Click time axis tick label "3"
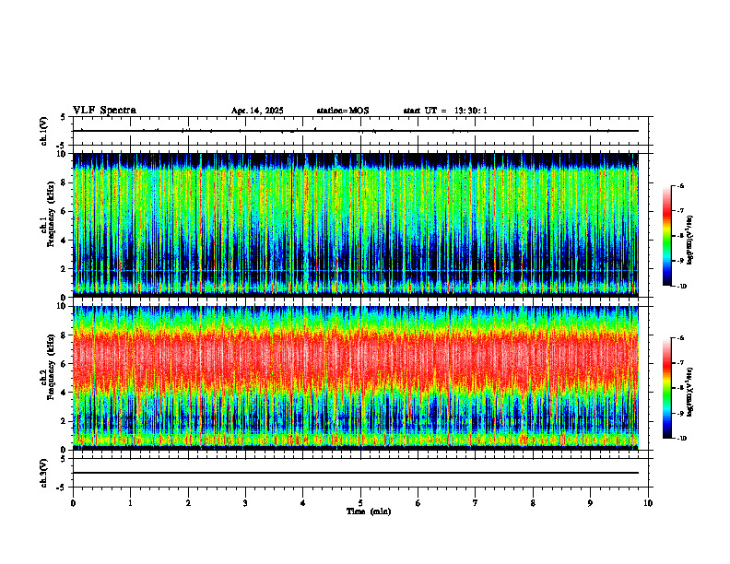 point(245,503)
